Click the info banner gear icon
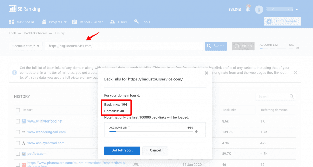 (14, 73)
